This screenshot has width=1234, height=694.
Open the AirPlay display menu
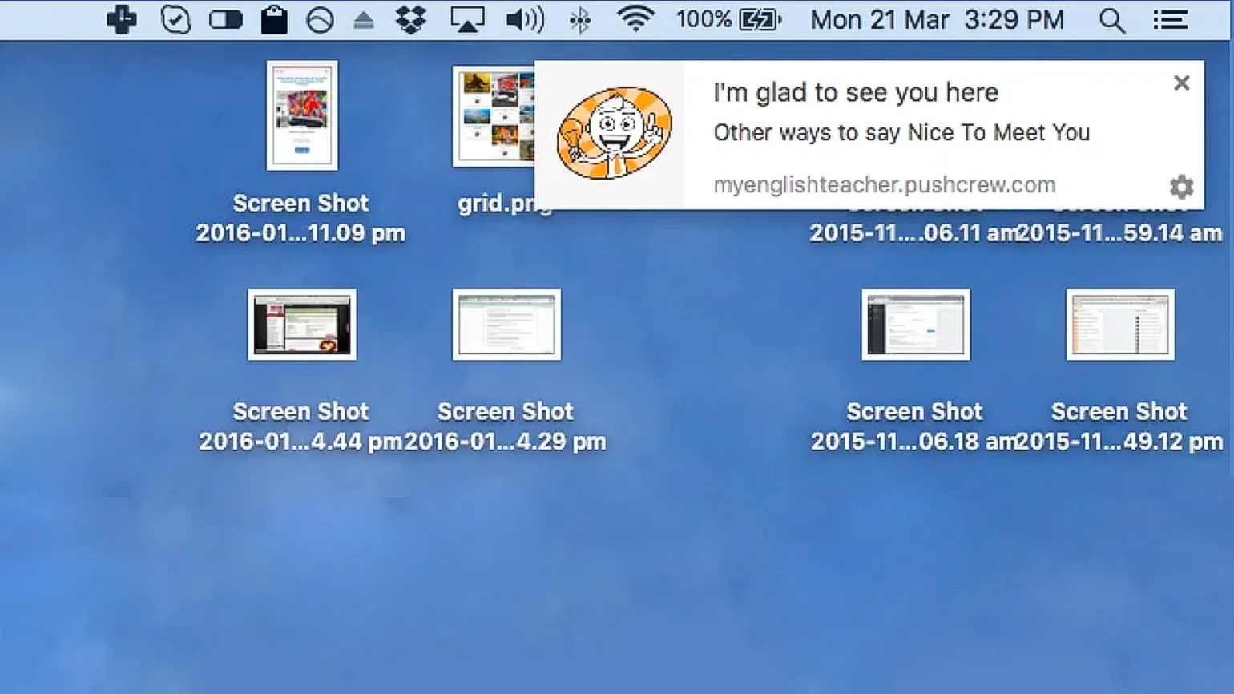[467, 20]
